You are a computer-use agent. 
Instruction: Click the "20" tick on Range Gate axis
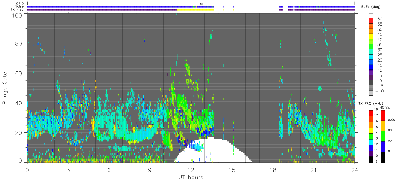[19, 132]
